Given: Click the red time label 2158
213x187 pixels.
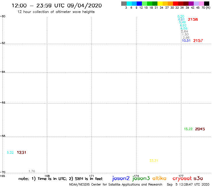Looking at the screenshot, I should pos(193,20).
